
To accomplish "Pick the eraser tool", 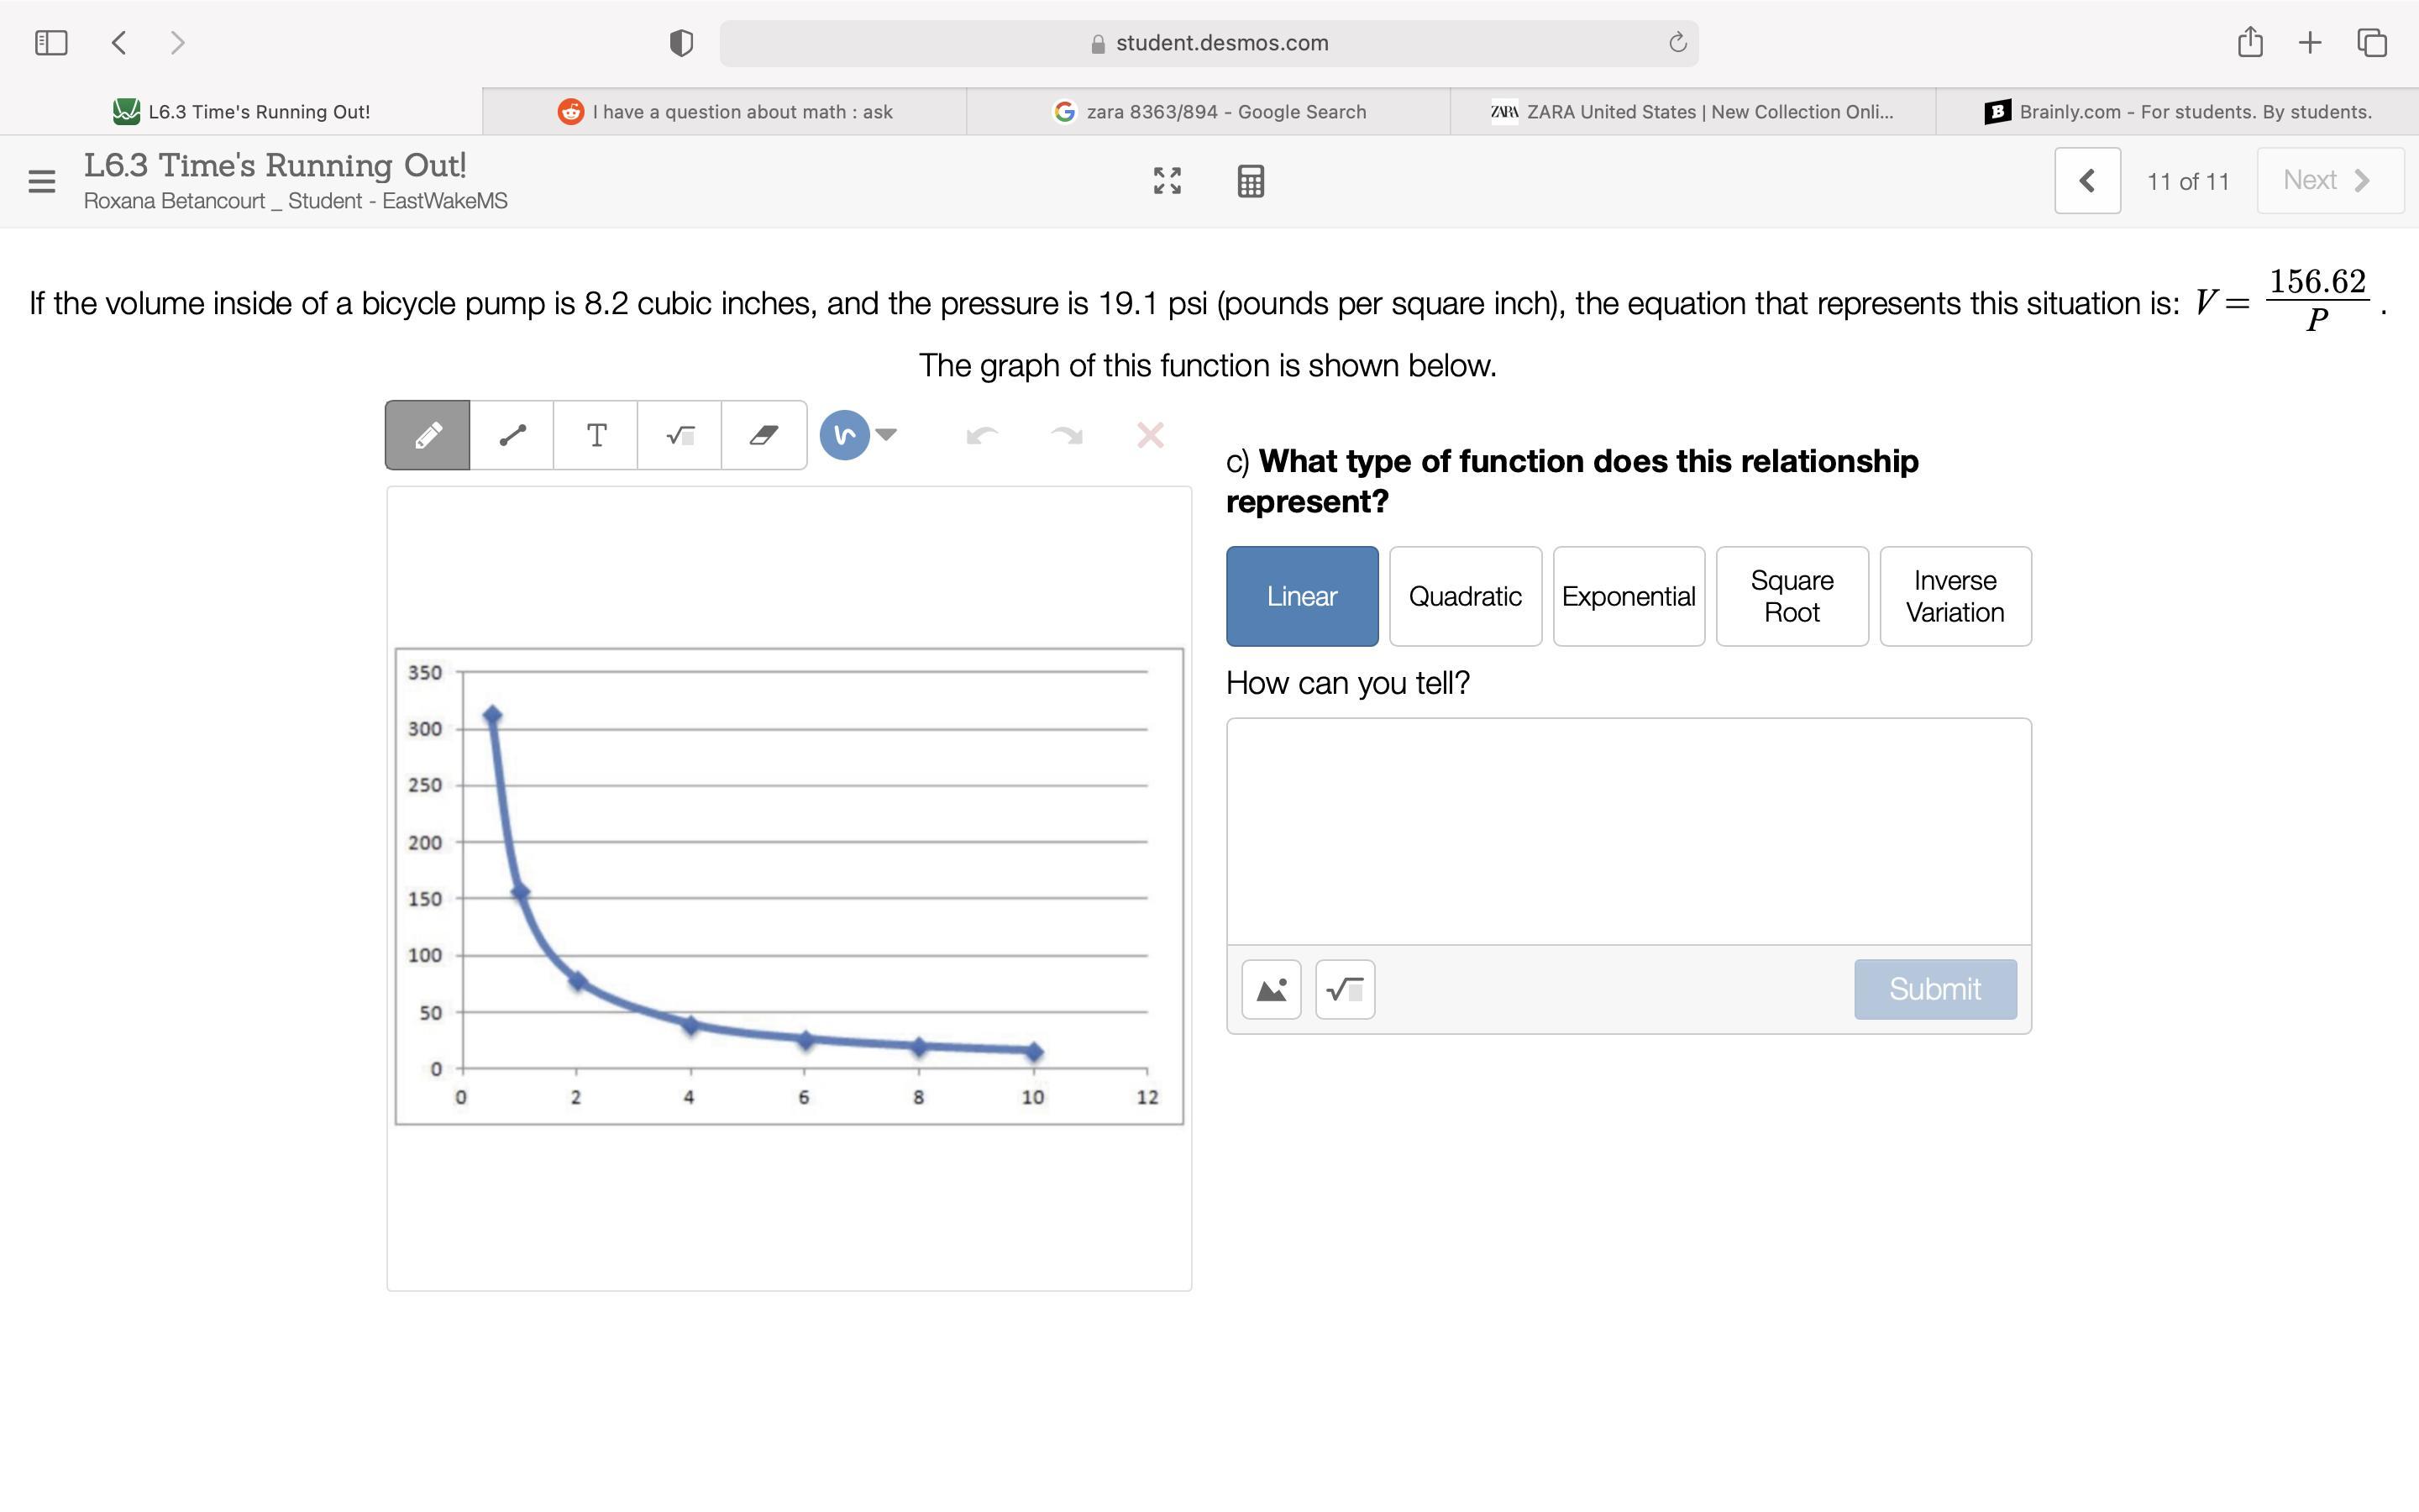I will (x=763, y=435).
